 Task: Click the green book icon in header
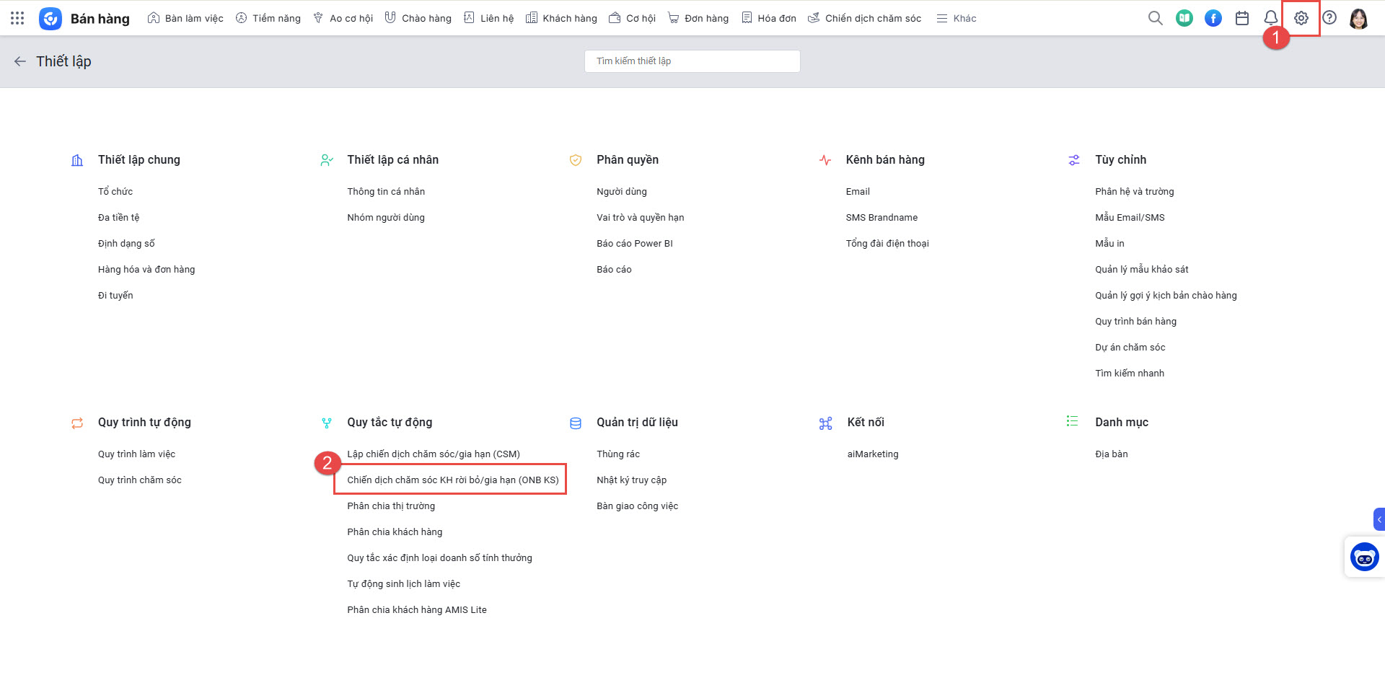(1184, 18)
